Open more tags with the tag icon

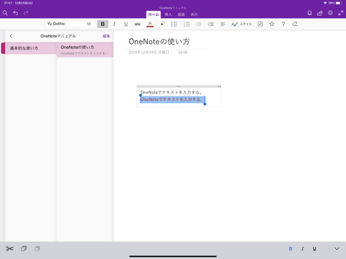(295, 24)
